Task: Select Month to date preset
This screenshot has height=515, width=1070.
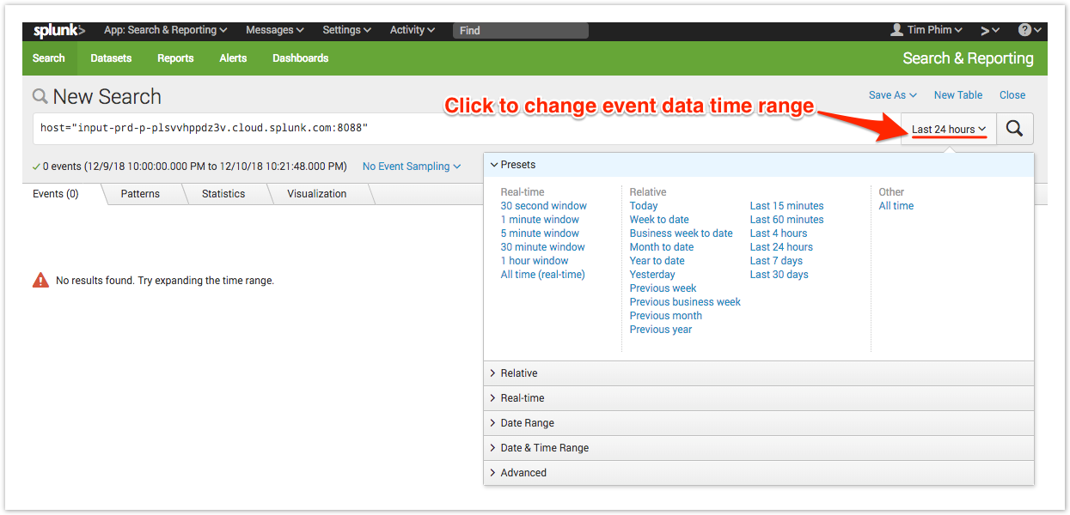Action: (662, 247)
